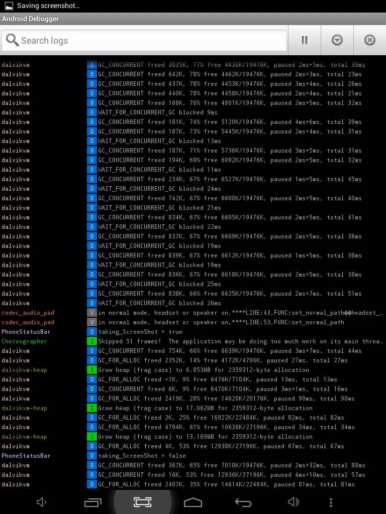Click the V level badge on the LINE:43 row
This screenshot has width=386, height=514.
point(92,313)
